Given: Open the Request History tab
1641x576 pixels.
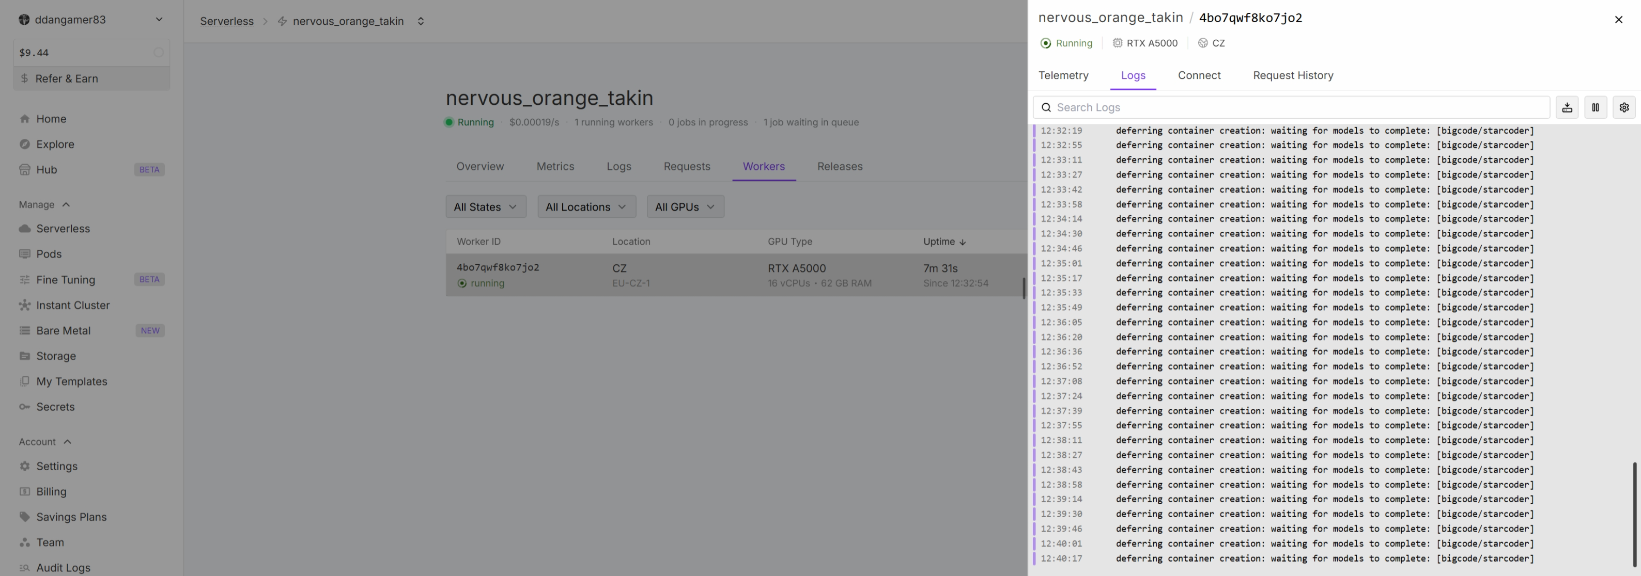Looking at the screenshot, I should 1293,75.
